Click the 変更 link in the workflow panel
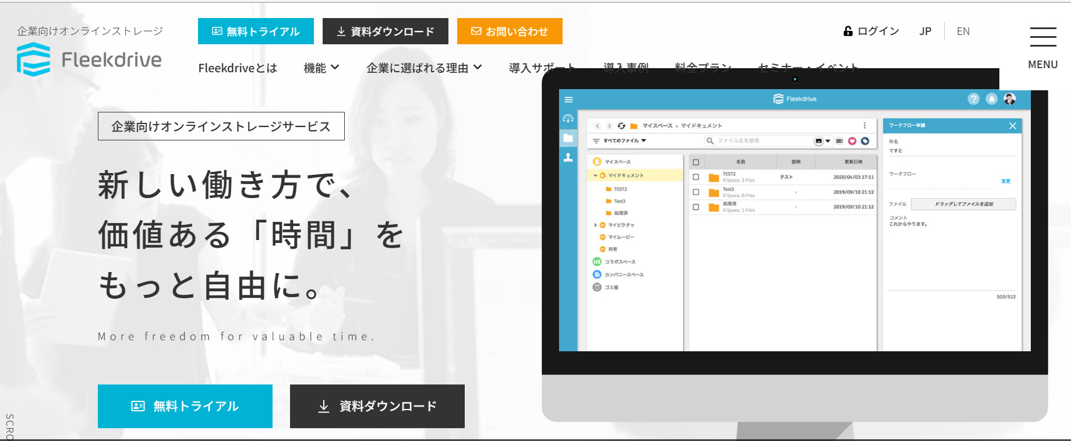Image resolution: width=1071 pixels, height=441 pixels. click(x=1006, y=181)
